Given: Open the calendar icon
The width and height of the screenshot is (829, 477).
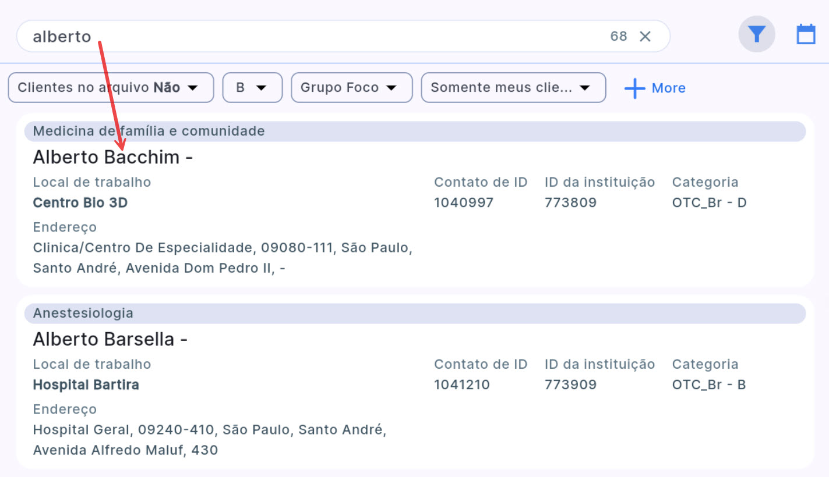Looking at the screenshot, I should pos(806,35).
